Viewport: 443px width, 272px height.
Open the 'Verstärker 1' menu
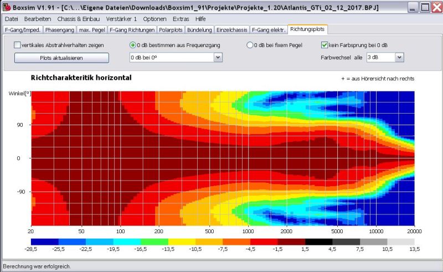122,19
